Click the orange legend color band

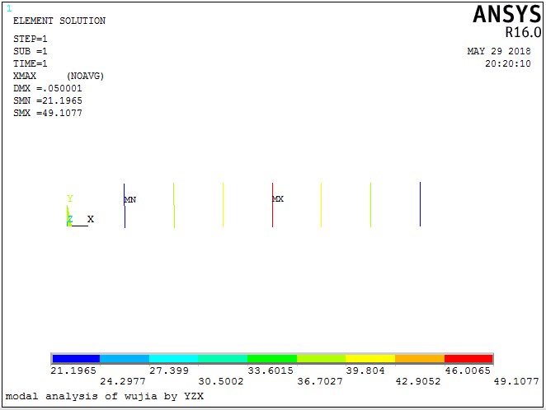(x=419, y=359)
